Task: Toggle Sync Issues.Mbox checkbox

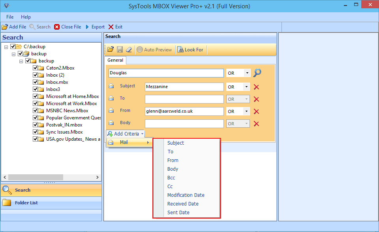Action: pyautogui.click(x=35, y=132)
